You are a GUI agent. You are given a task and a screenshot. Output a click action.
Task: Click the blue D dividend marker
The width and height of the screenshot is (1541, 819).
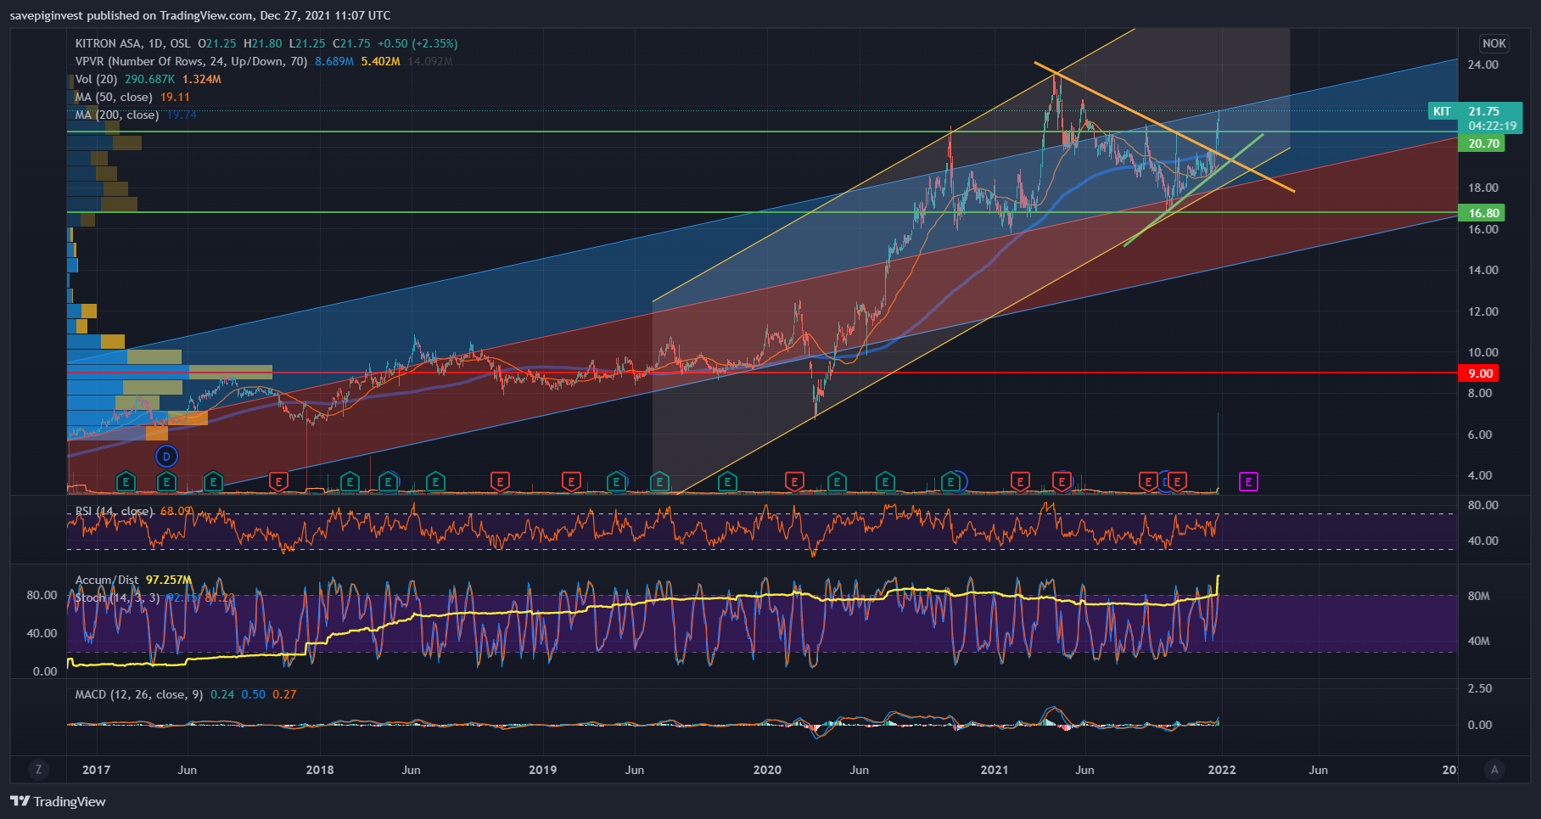point(166,457)
